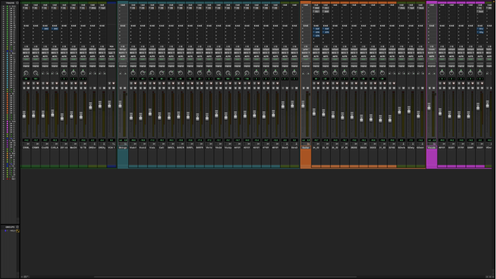Click the right pan knob on DRDly track
This screenshot has width=496, height=279.
[x=104, y=73]
